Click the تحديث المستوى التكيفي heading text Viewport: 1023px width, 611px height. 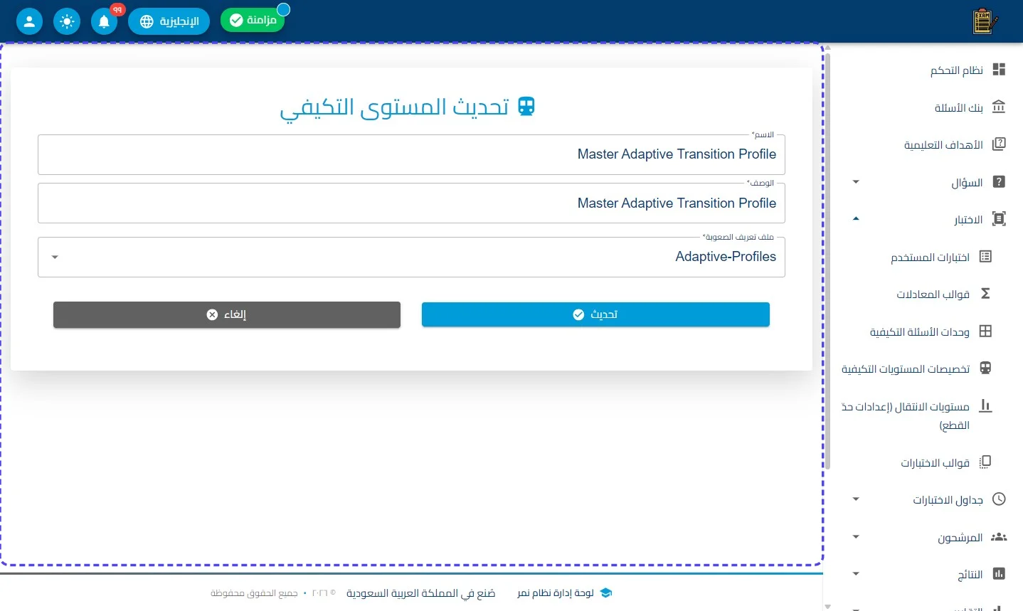tap(394, 107)
